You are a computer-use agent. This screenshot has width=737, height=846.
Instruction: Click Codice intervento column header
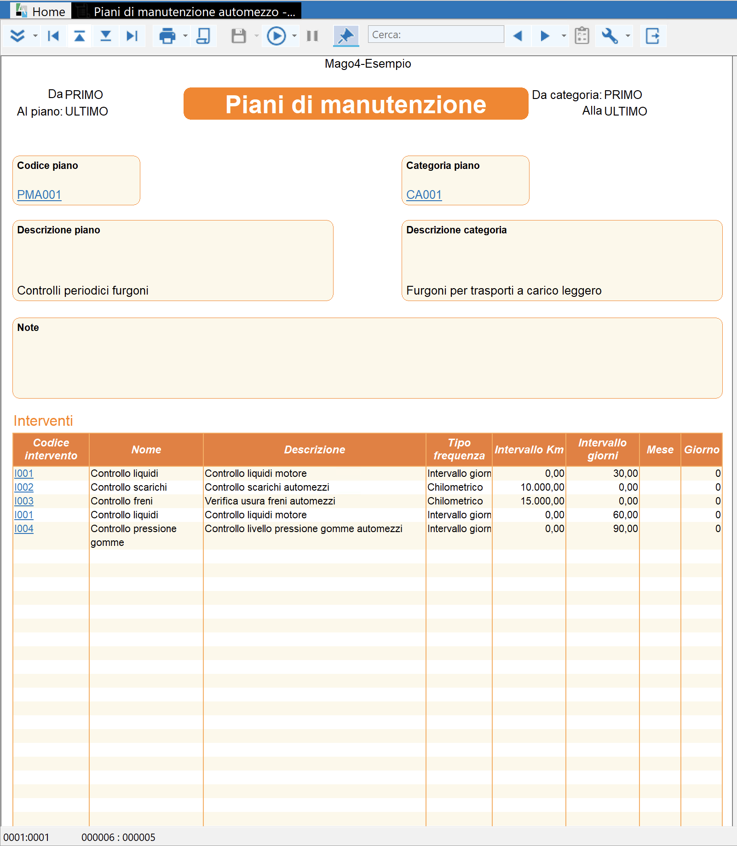pyautogui.click(x=51, y=449)
